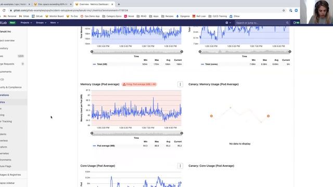333x187 pixels.
Task: Click left zoom handle under Total cores chart
Action: click(200, 51)
